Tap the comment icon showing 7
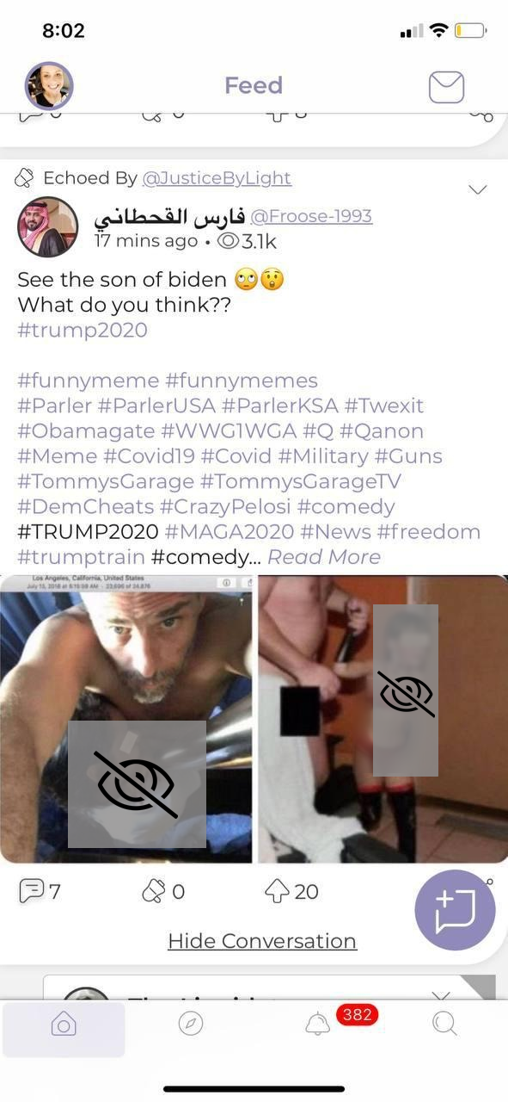Image resolution: width=508 pixels, height=1102 pixels. 32,890
